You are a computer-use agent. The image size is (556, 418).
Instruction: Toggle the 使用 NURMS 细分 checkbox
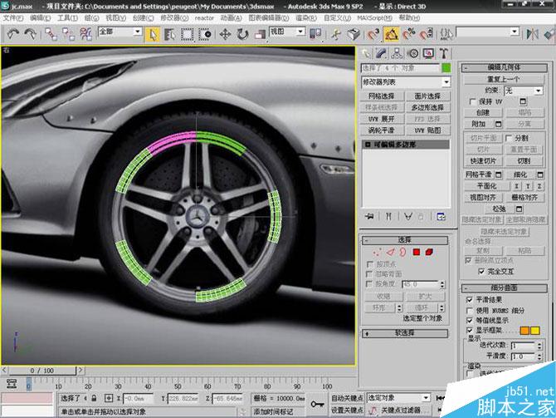[x=471, y=309]
